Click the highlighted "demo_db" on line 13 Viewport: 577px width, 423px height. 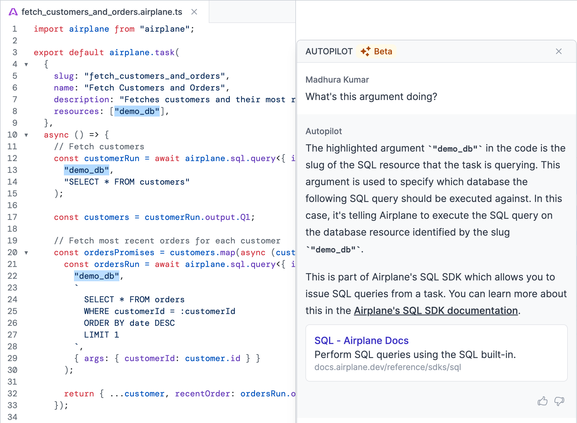pyautogui.click(x=86, y=170)
